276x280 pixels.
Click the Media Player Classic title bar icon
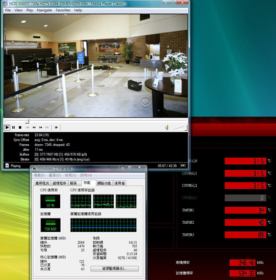point(5,3)
